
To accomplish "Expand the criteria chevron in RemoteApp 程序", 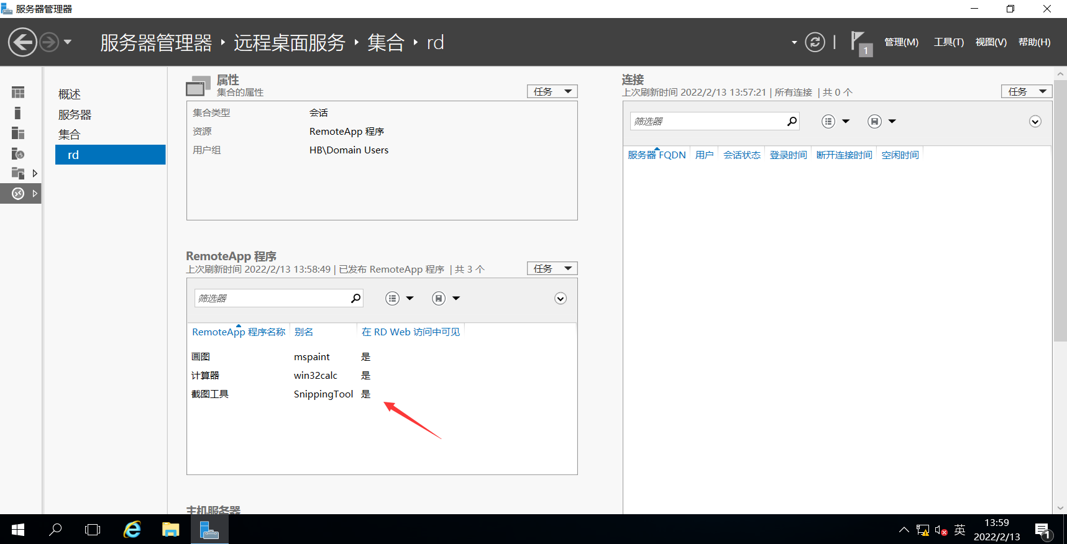I will [x=561, y=299].
